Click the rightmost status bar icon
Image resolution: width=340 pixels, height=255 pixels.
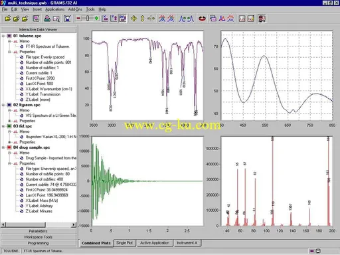tap(318, 251)
